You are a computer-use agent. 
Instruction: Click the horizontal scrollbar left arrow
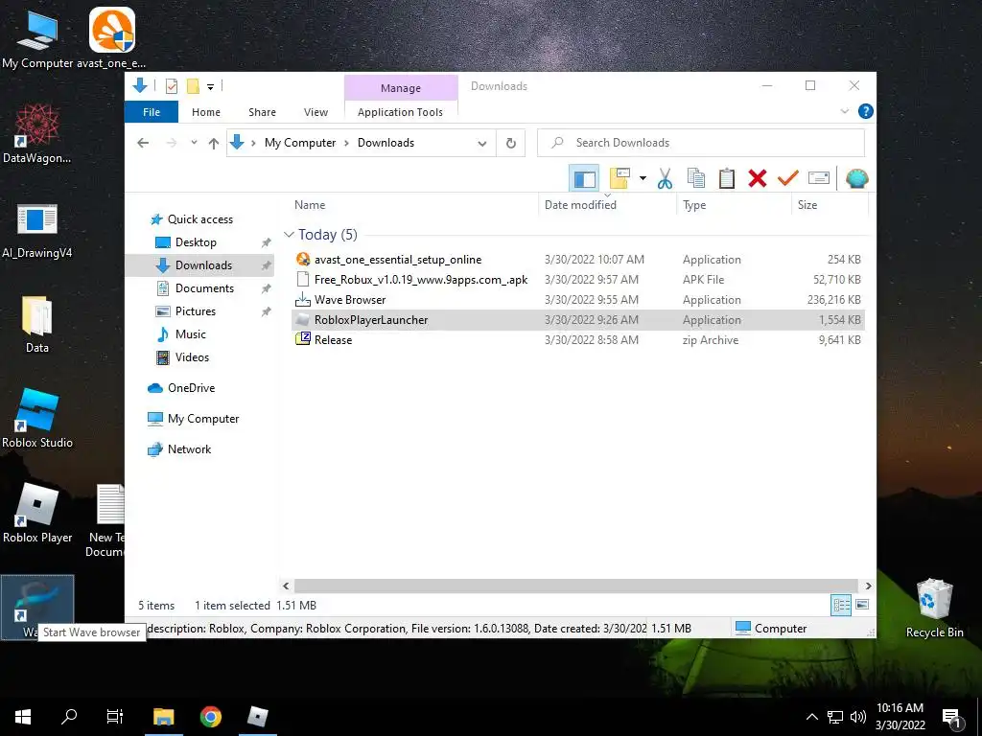point(286,586)
